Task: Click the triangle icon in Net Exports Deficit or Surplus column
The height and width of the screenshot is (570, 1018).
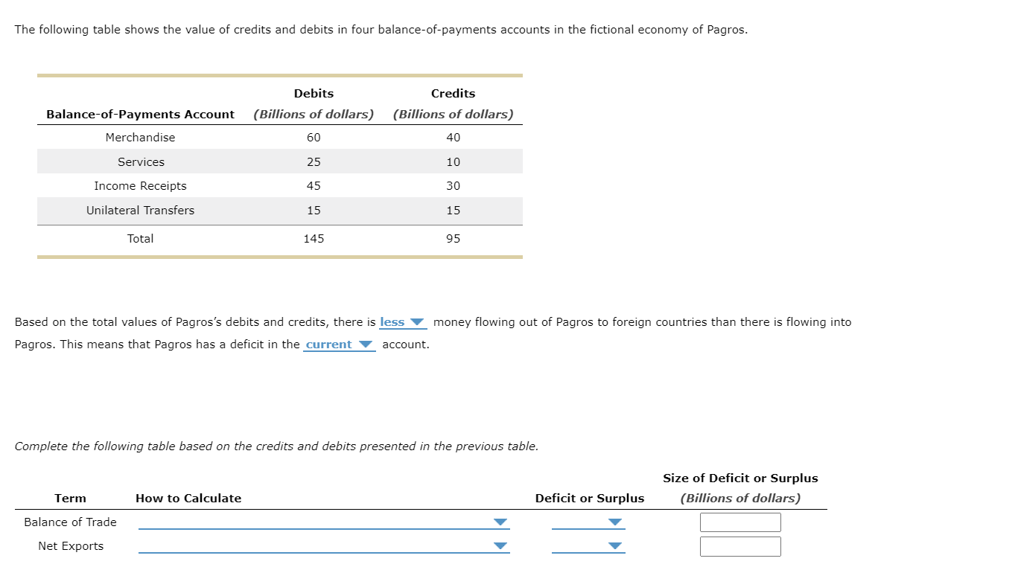Action: tap(614, 546)
